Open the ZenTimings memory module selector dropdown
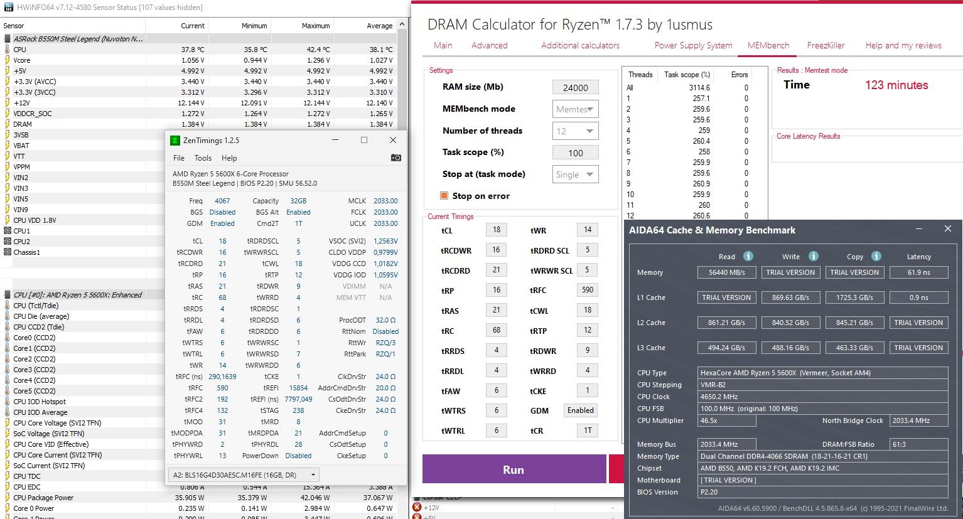This screenshot has width=963, height=519. (244, 475)
